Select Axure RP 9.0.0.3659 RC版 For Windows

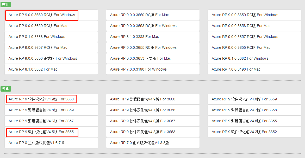coord(254,15)
